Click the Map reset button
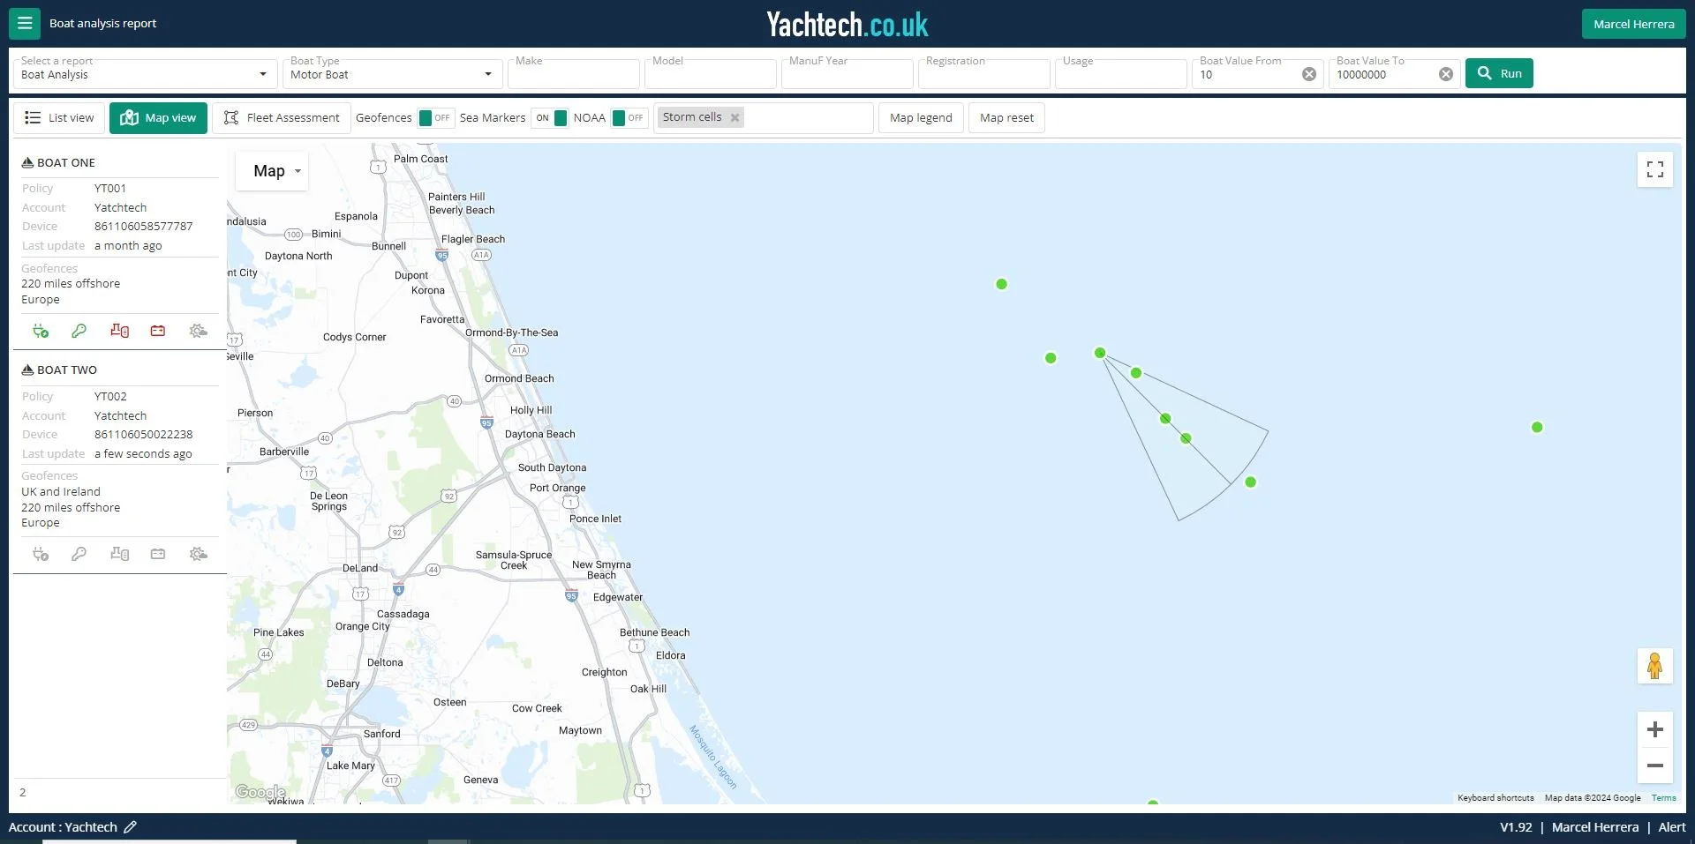This screenshot has width=1695, height=844. pos(1006,117)
